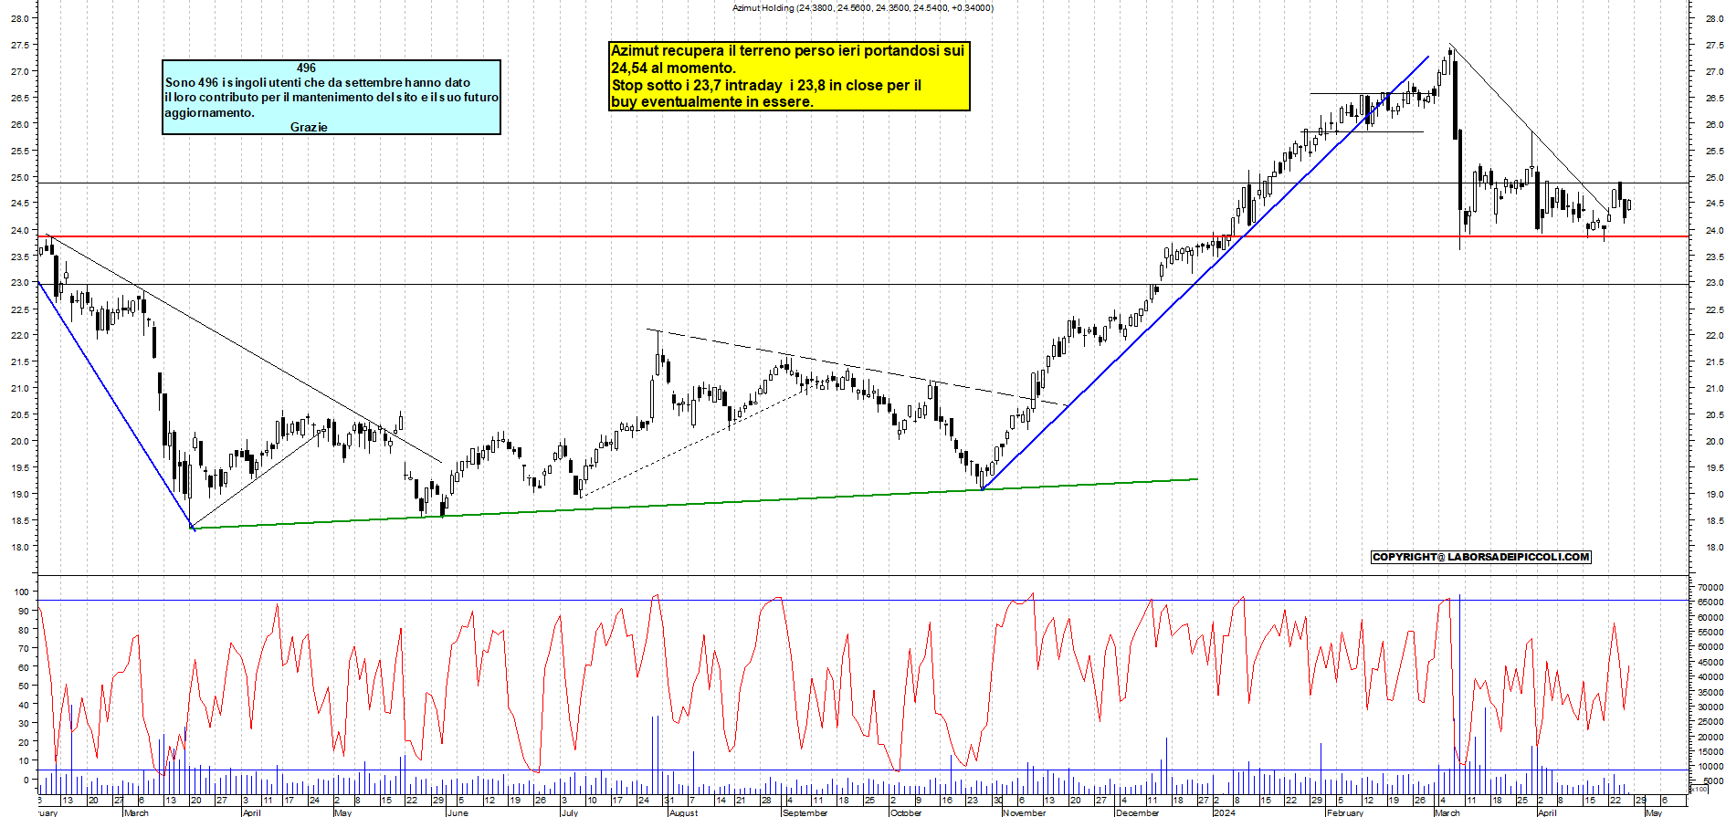Click the 'December' label on the date axis
1726x817 pixels.
[1137, 812]
